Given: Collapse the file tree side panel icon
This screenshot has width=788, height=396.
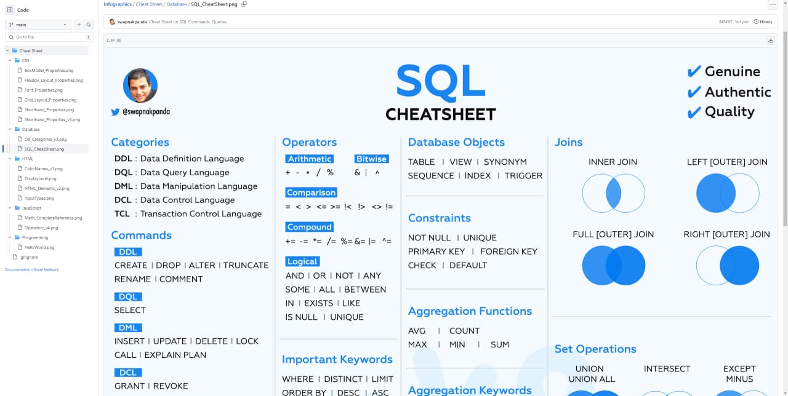Looking at the screenshot, I should 9,10.
